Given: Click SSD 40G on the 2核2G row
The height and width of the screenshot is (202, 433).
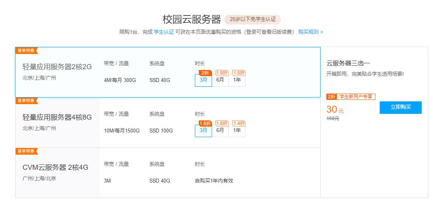Looking at the screenshot, I should click(x=160, y=80).
